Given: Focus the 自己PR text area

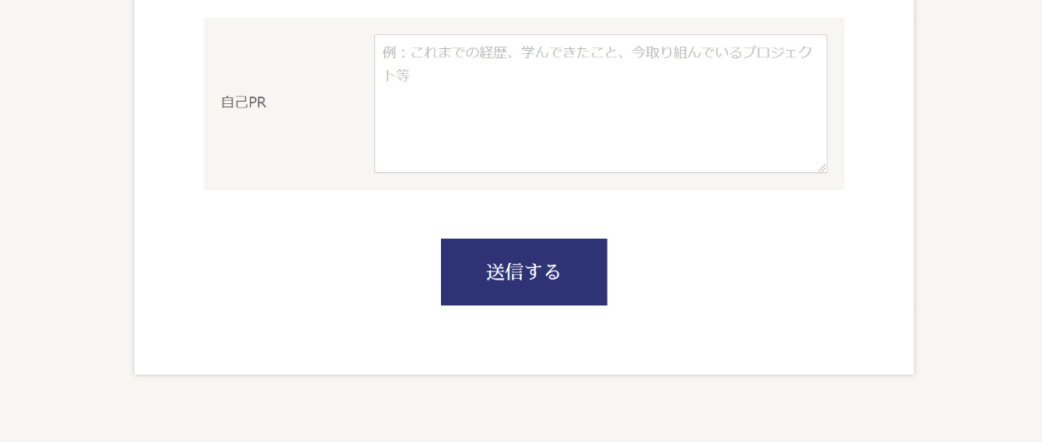Looking at the screenshot, I should click(600, 104).
